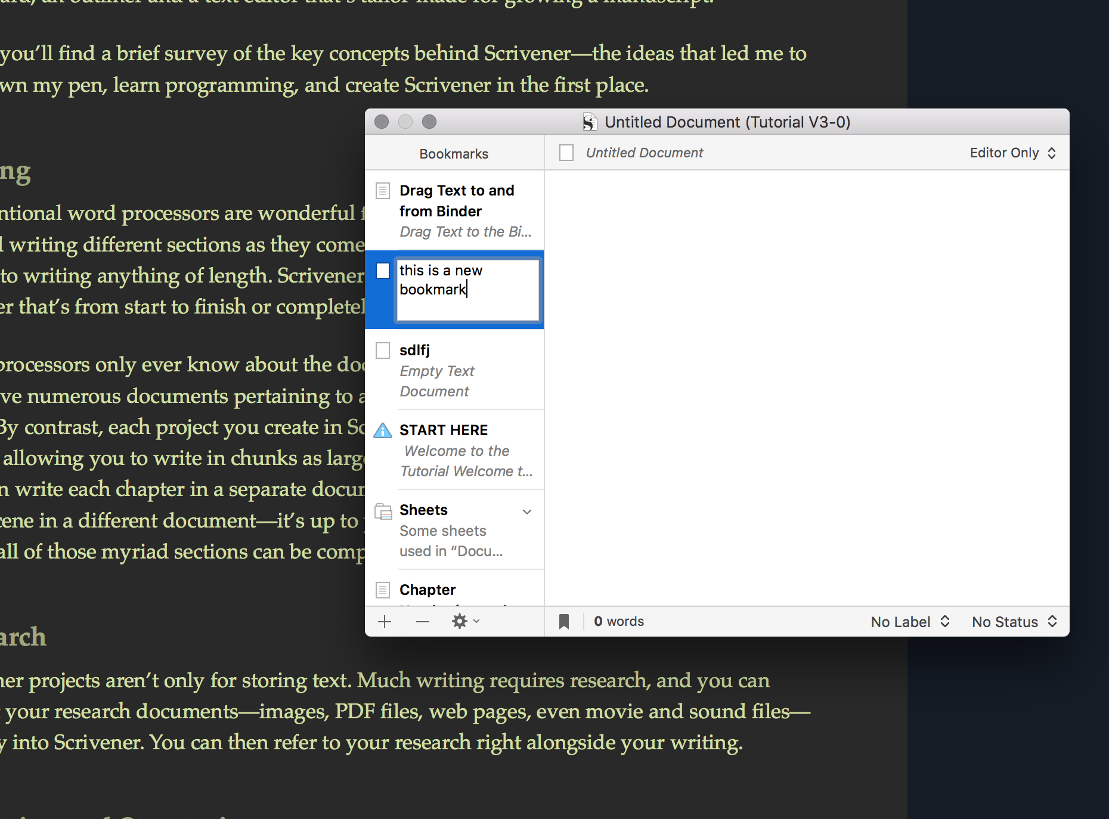Image resolution: width=1109 pixels, height=819 pixels.
Task: Click the plus icon to add a bookmark
Action: (x=385, y=622)
